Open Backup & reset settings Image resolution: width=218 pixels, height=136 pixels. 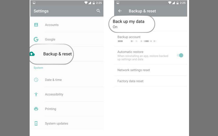(58, 54)
